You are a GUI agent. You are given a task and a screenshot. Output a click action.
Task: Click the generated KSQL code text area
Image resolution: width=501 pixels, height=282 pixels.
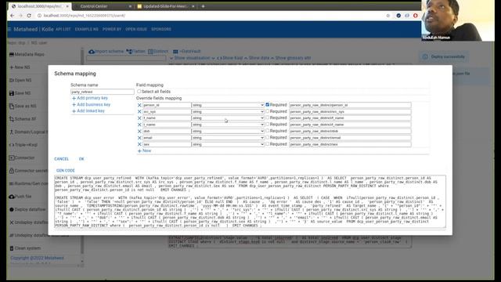250,201
